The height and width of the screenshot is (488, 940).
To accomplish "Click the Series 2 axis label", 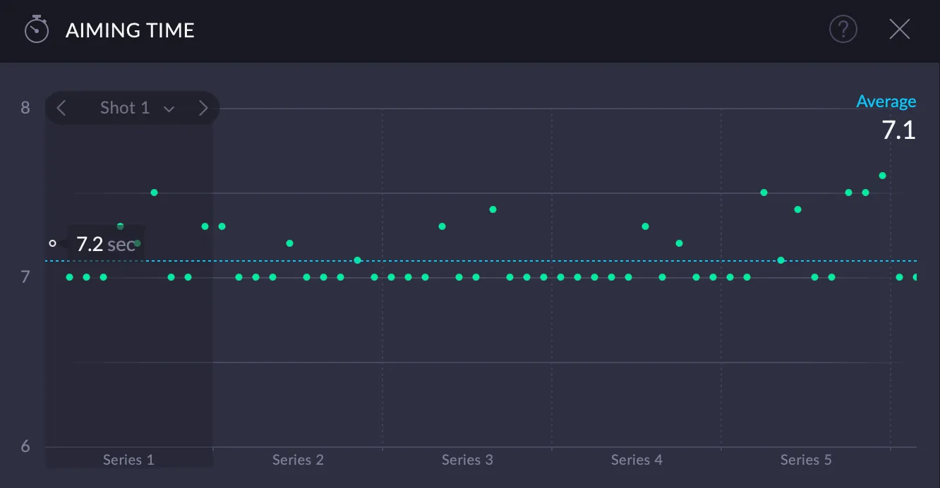I will (x=297, y=459).
